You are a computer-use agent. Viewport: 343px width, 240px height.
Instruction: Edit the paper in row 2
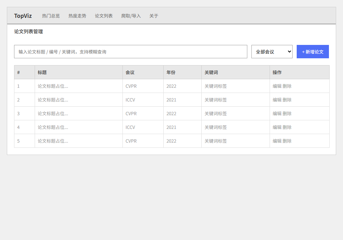[x=277, y=100]
